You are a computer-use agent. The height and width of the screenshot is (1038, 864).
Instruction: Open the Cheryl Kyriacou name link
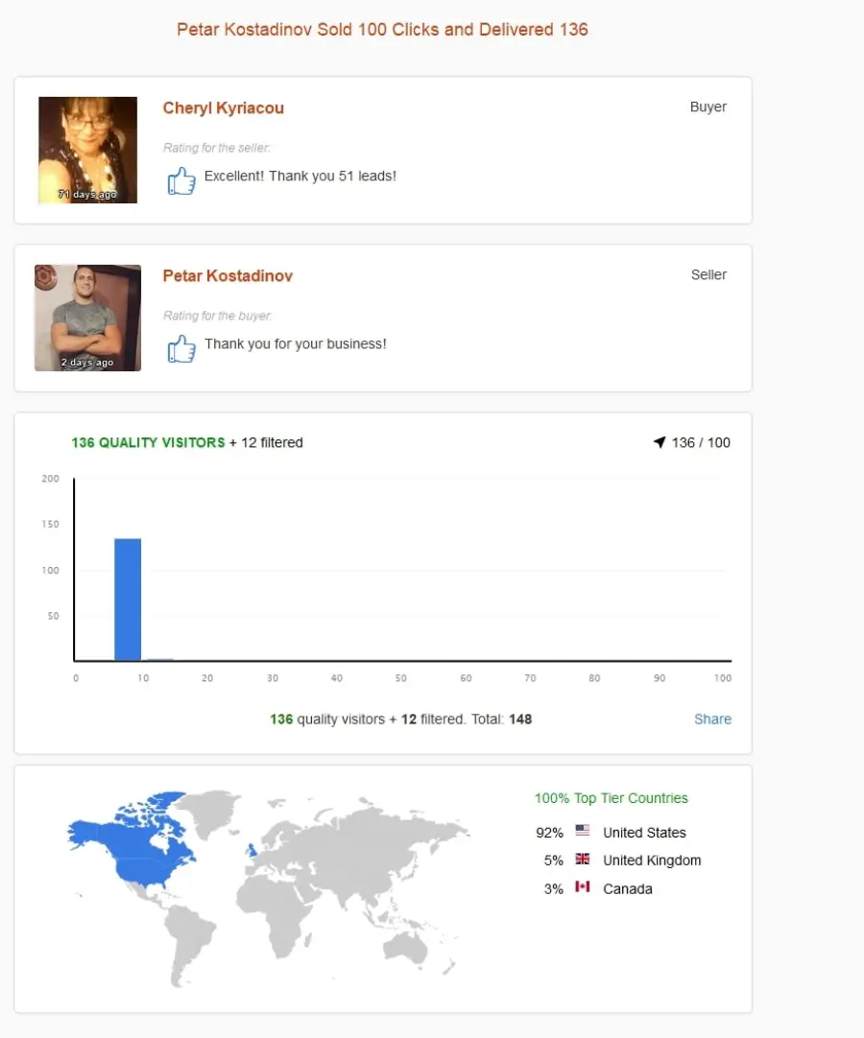pyautogui.click(x=224, y=107)
